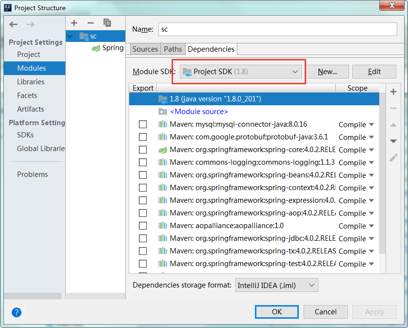This screenshot has height=328, width=408.
Task: Click the New... SDK button
Action: pyautogui.click(x=327, y=72)
